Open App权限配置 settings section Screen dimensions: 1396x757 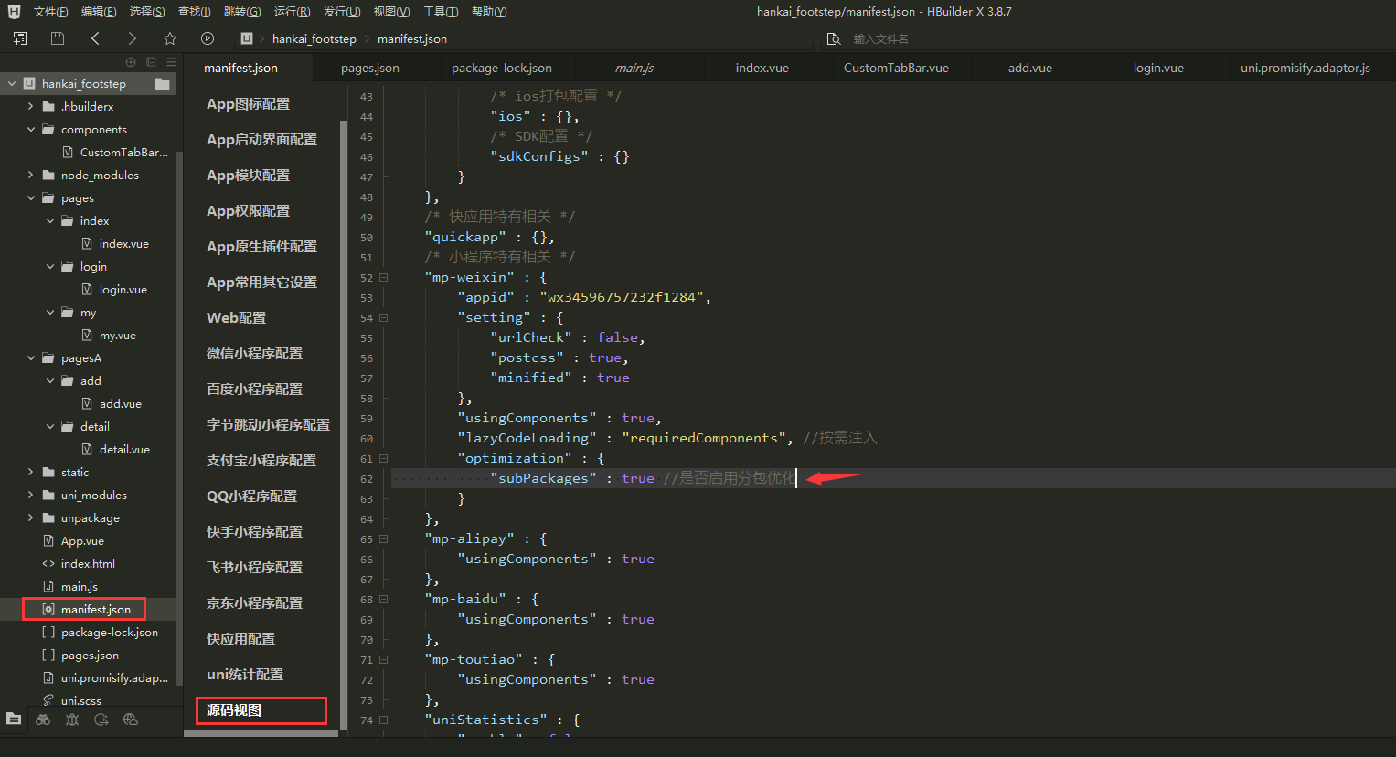[248, 210]
